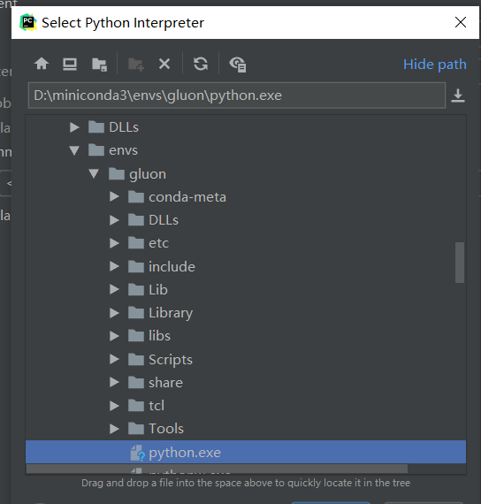
Task: Delete selected item X icon
Action: point(164,64)
